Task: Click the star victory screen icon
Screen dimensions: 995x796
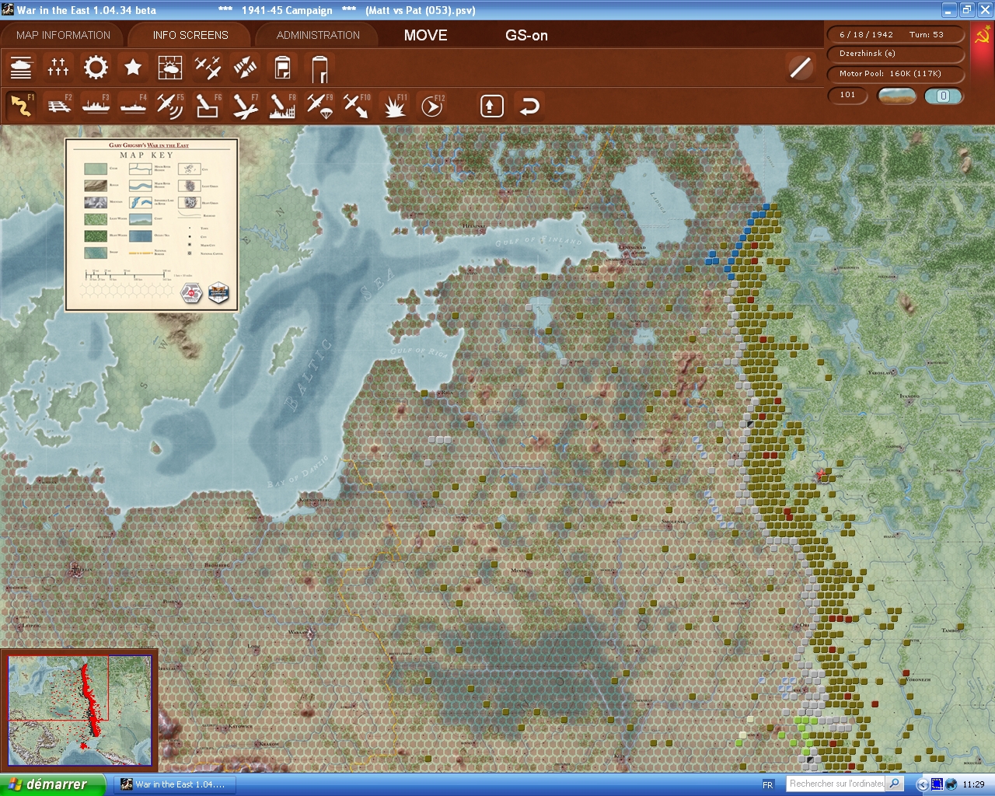Action: [x=133, y=68]
